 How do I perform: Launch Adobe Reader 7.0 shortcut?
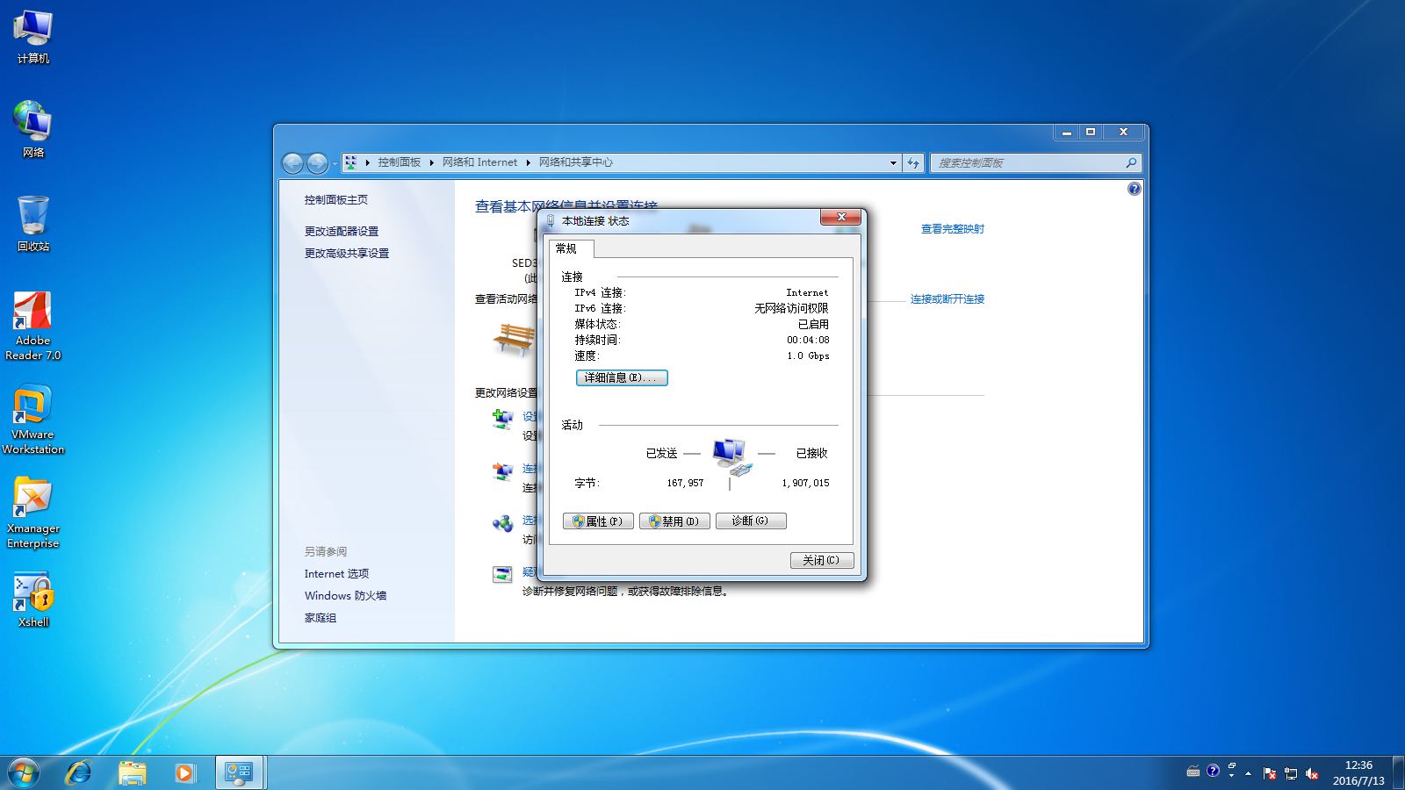33,326
